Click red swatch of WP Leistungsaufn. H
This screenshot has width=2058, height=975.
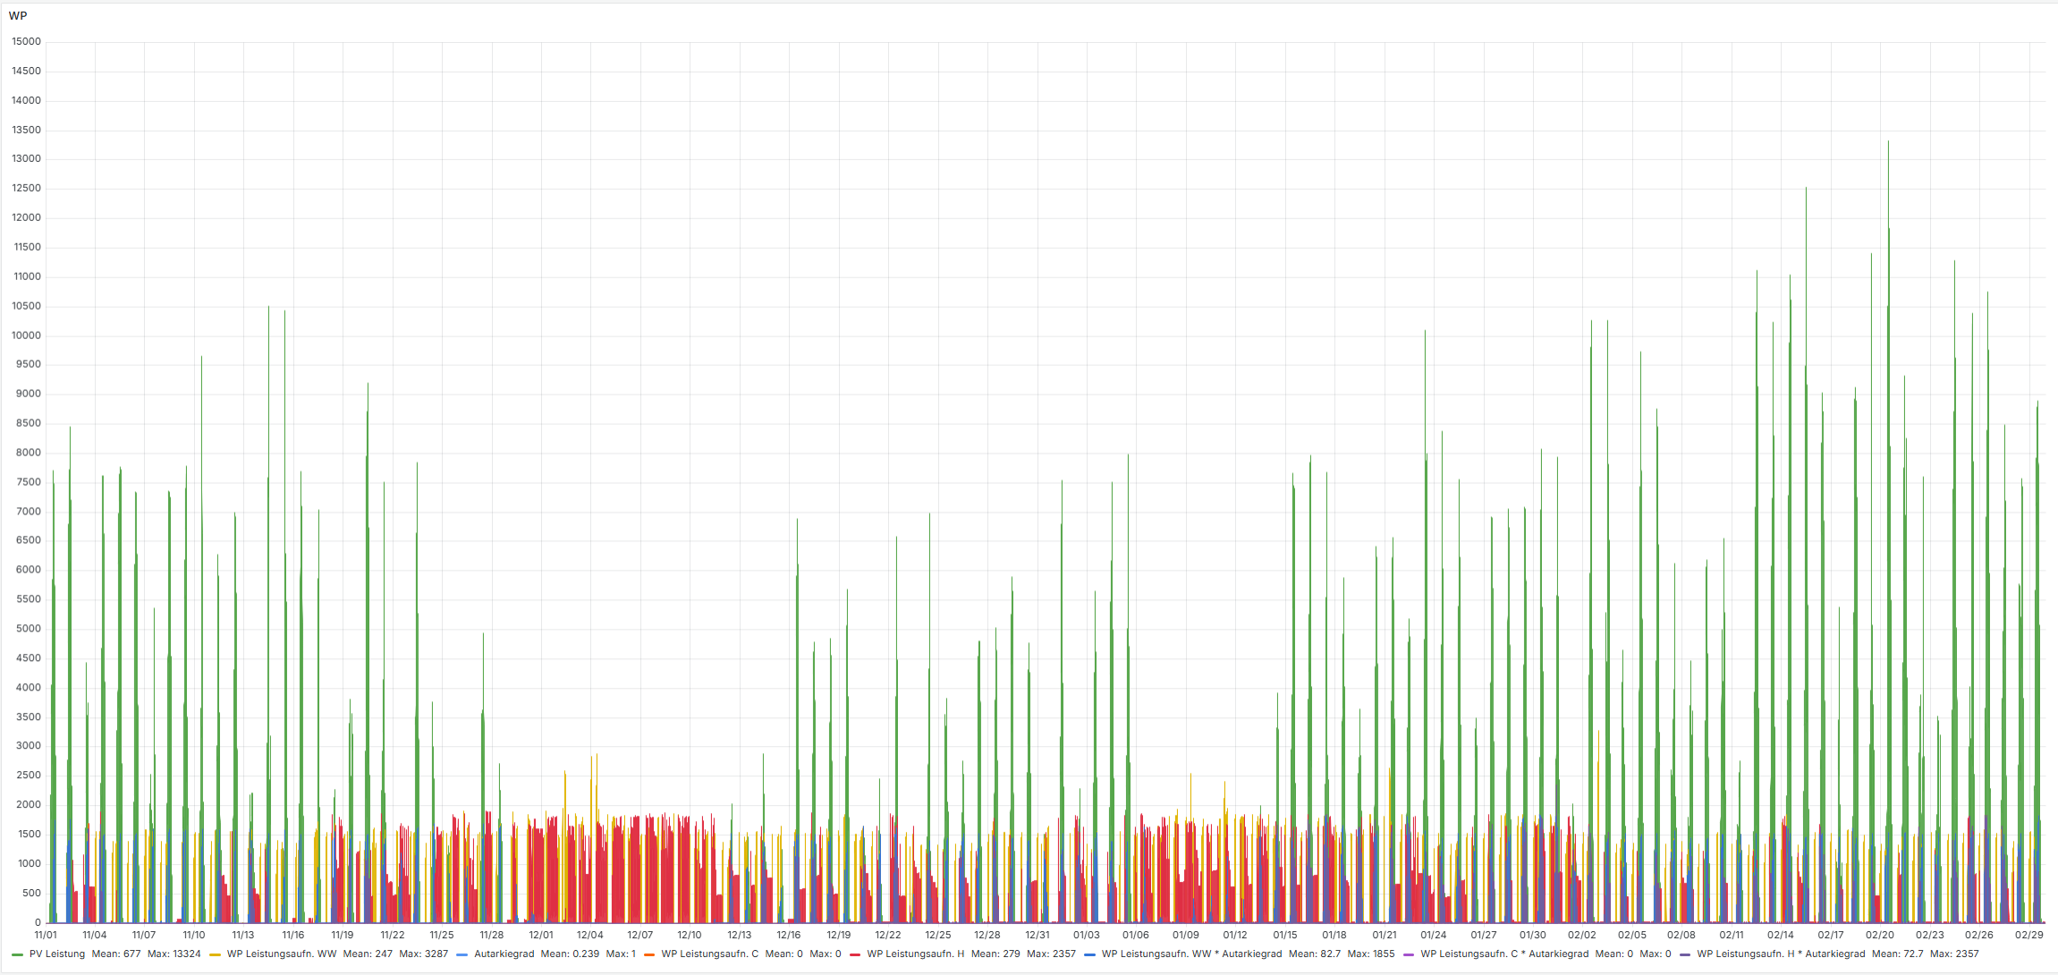click(854, 954)
